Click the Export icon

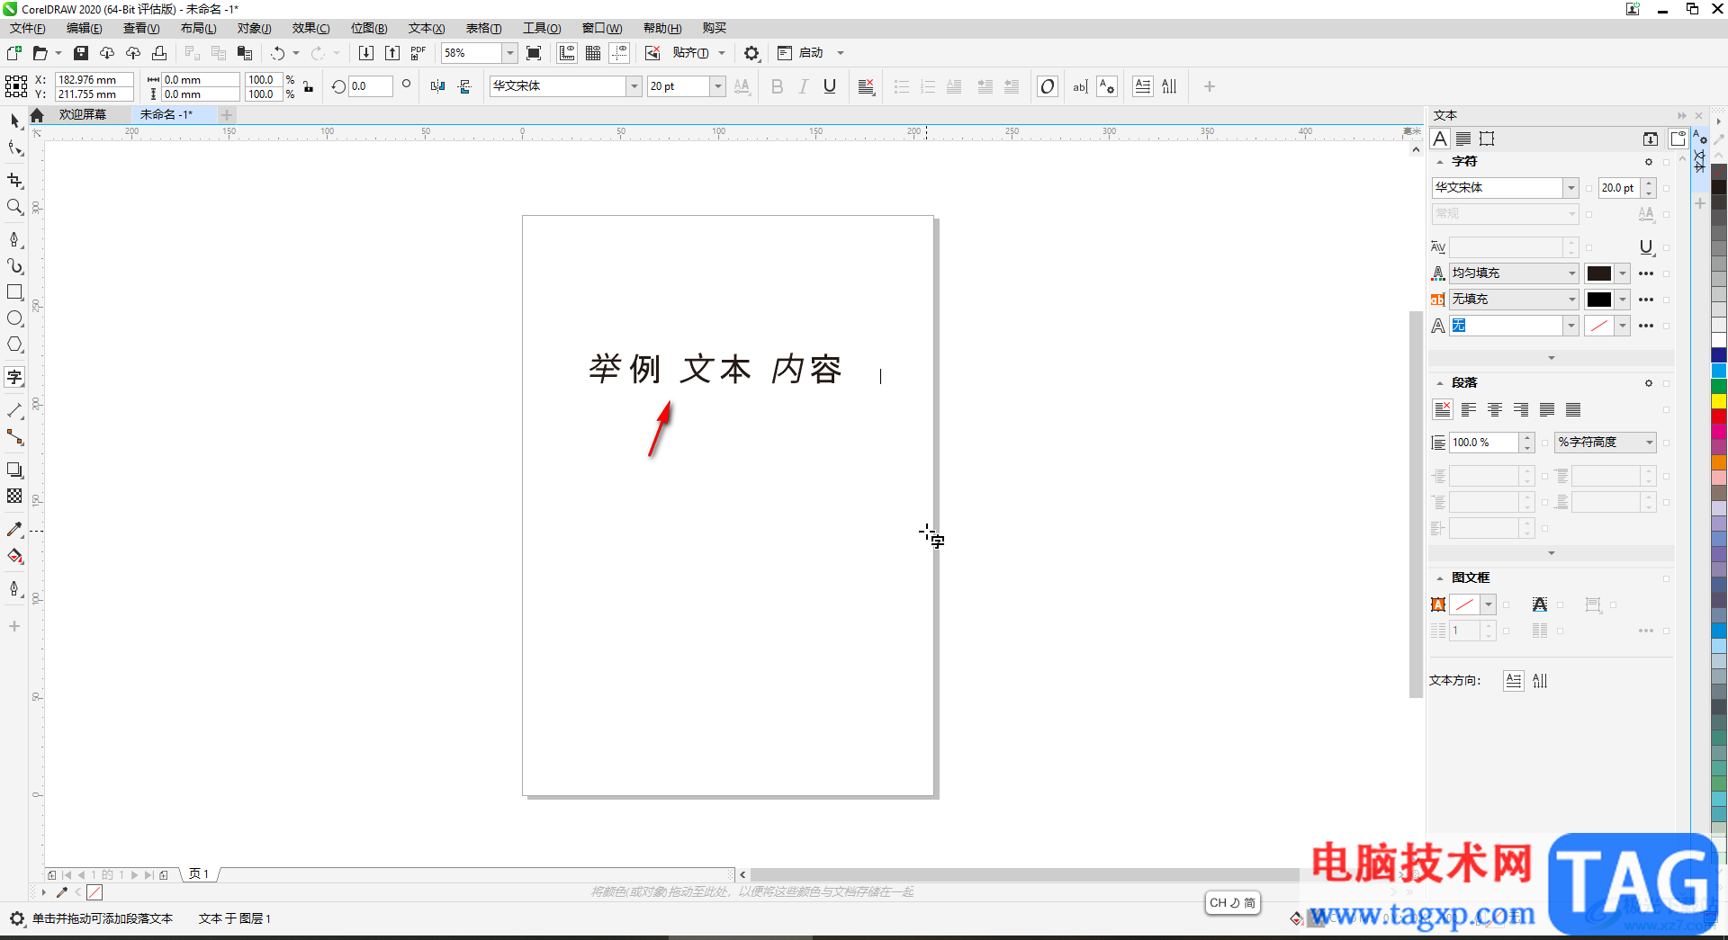click(x=392, y=53)
